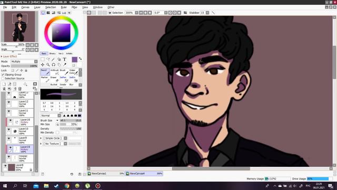
Task: Hide Layer12 with its eye icon
Action: (8, 102)
